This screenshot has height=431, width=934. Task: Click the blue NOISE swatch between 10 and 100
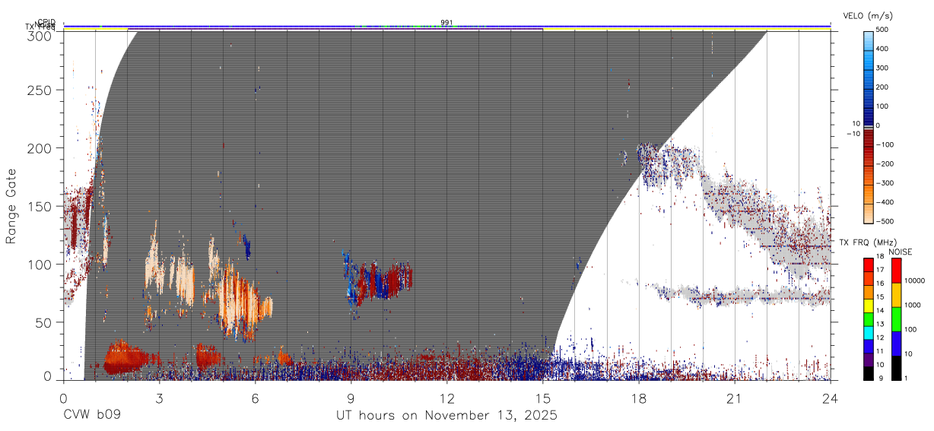coord(896,344)
